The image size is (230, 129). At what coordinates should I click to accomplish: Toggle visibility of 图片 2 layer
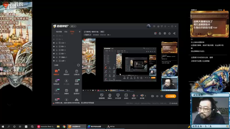tap(54, 50)
